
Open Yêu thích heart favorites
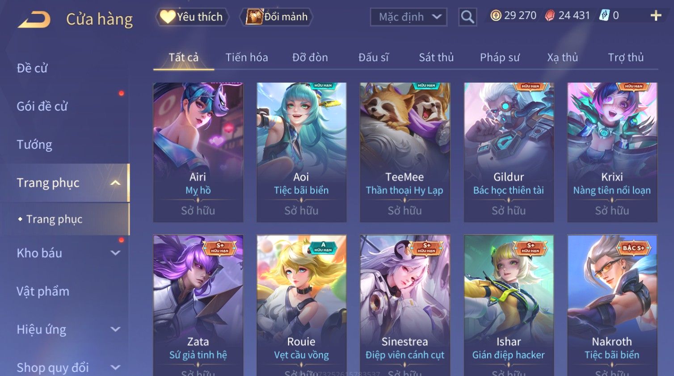click(192, 17)
